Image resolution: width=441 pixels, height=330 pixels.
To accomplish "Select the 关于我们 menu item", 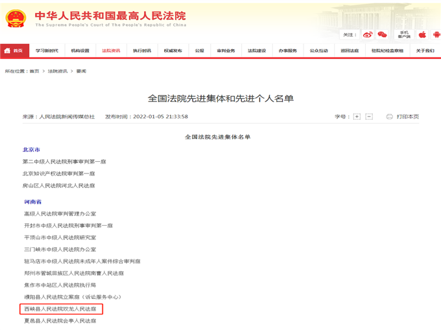I will coord(425,50).
